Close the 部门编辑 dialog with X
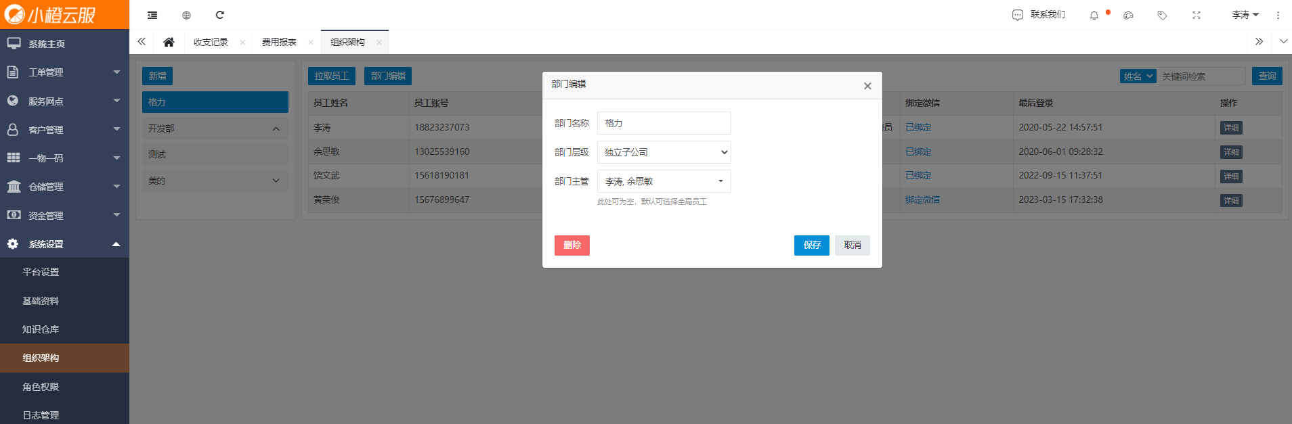This screenshot has width=1292, height=424. point(867,86)
